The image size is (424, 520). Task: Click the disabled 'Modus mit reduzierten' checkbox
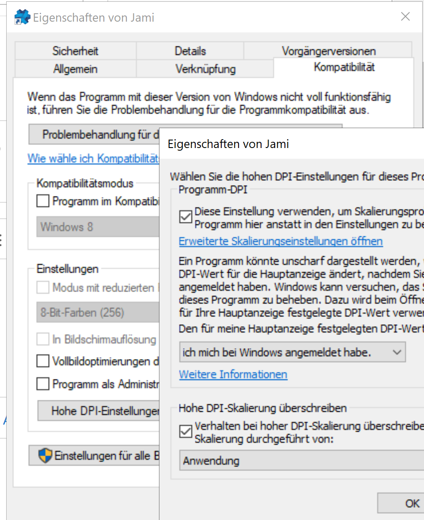coord(43,287)
